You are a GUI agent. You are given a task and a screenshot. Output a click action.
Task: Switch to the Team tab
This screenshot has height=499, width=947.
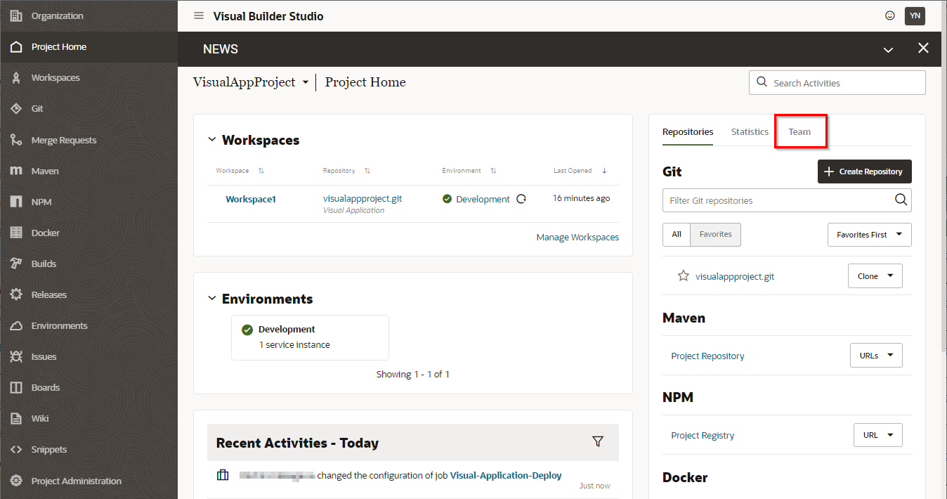799,132
